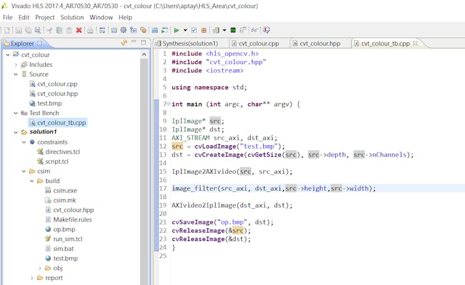Click the green terminal-style toolbar icon
465x285 pixels.
click(x=233, y=30)
